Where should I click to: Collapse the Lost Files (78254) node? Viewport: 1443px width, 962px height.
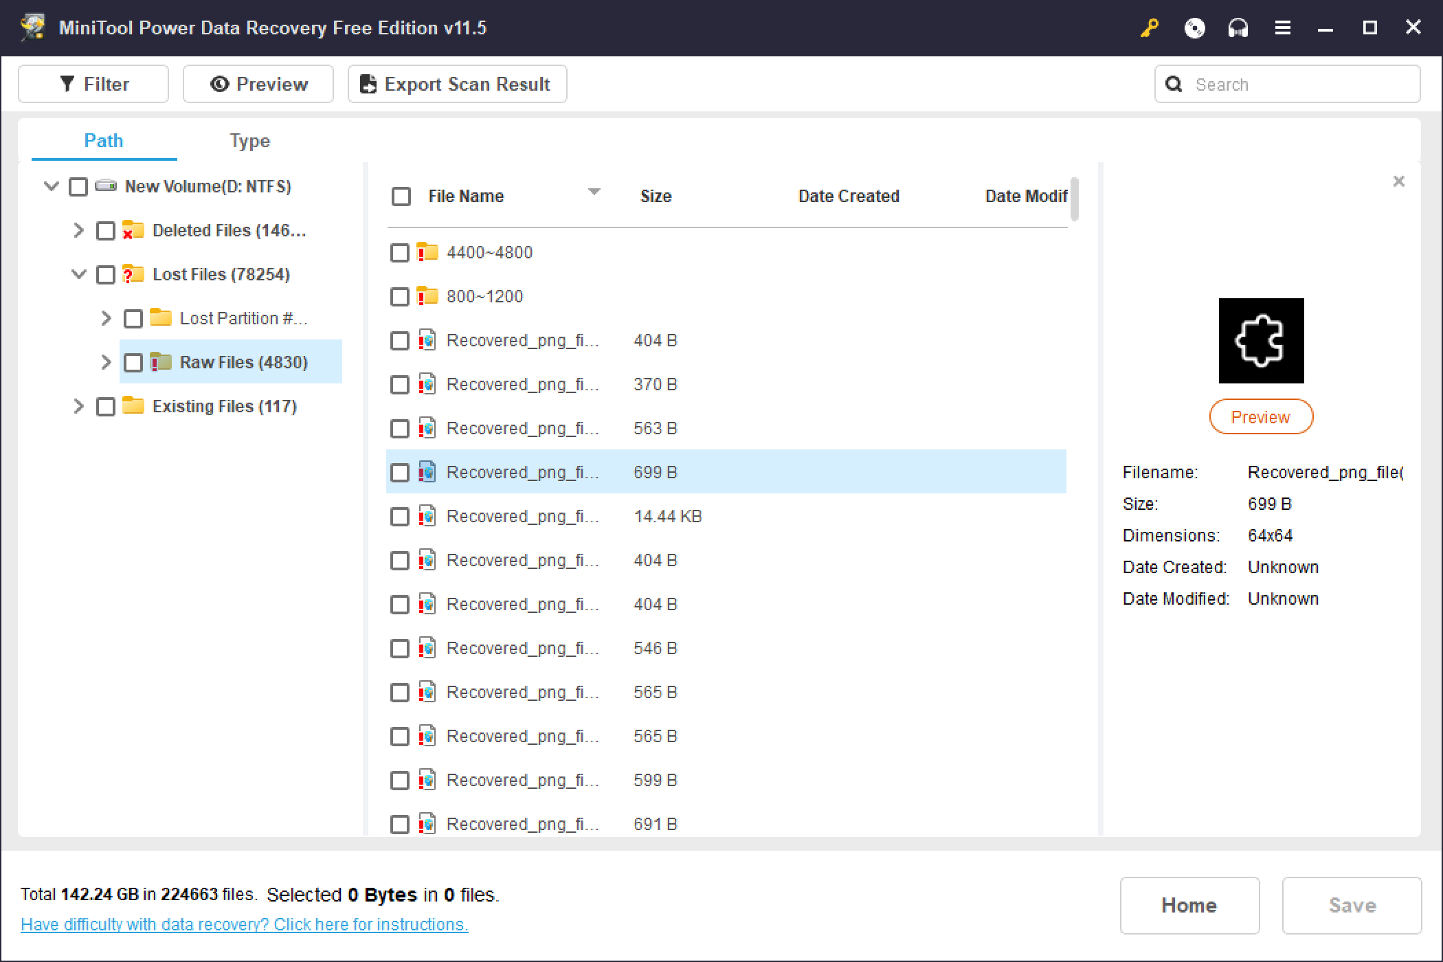(79, 274)
